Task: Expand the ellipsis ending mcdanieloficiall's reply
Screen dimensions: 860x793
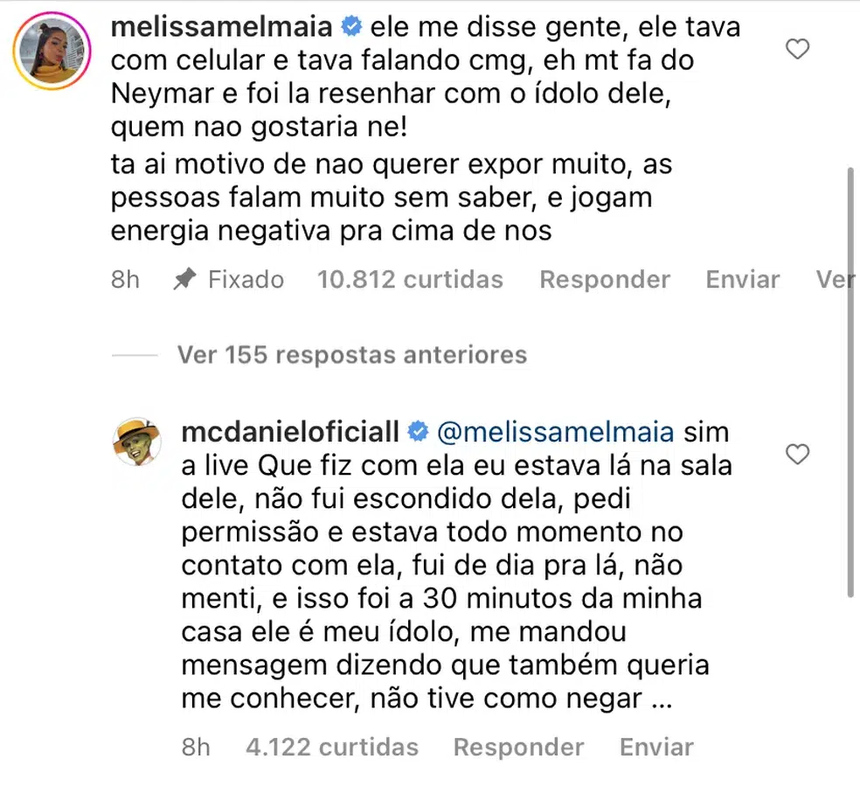Action: point(661,699)
